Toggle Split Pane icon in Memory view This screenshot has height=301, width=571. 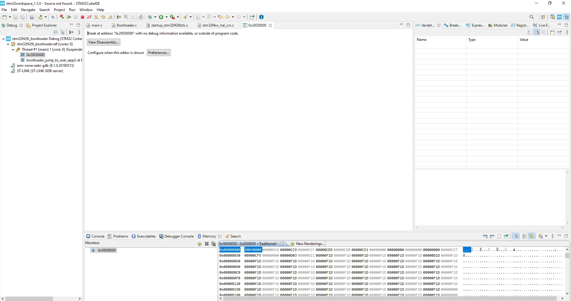(x=524, y=236)
